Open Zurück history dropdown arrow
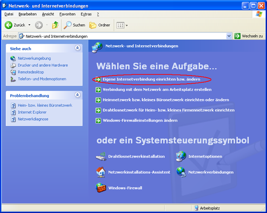Screen dimensions: 267x213 pos(29,25)
